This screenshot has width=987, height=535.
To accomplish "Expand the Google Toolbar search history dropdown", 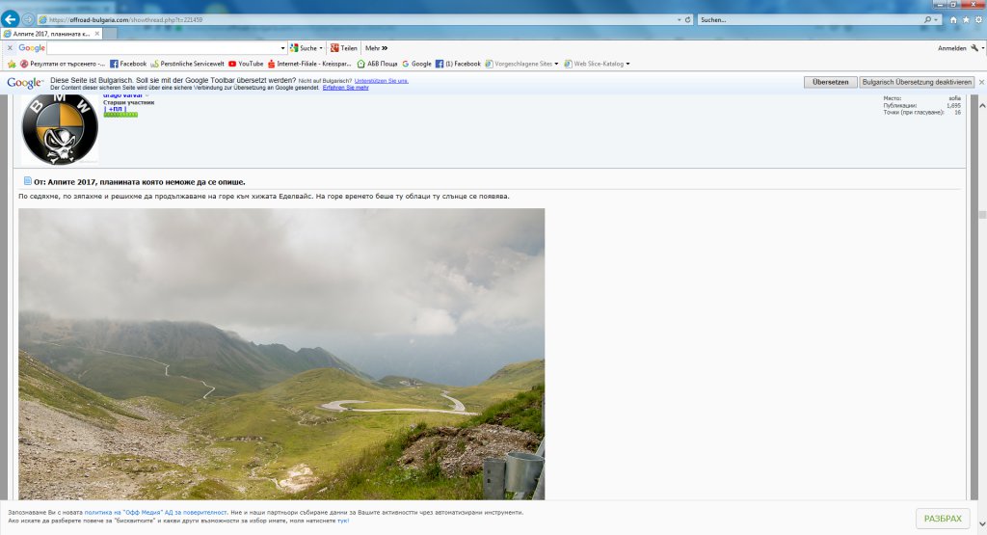I will (282, 48).
